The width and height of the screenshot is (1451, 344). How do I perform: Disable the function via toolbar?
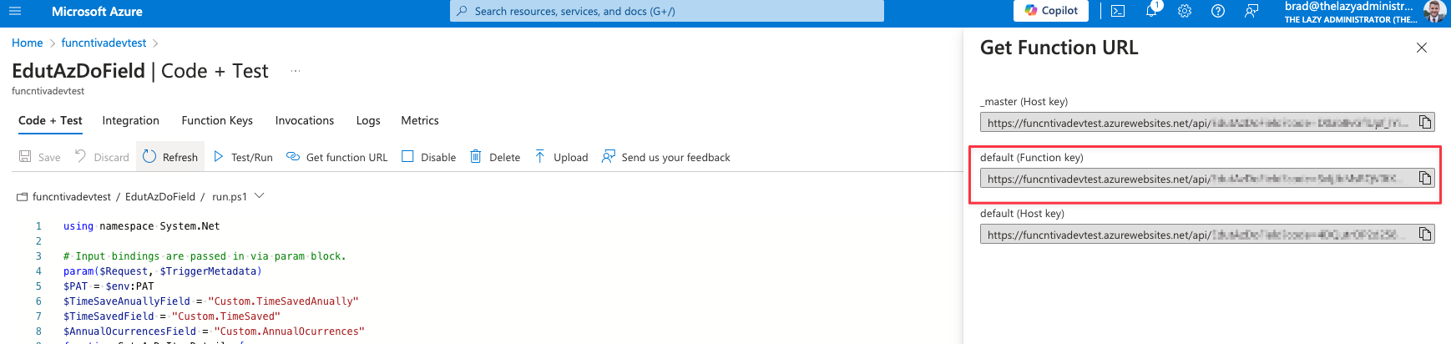pyautogui.click(x=429, y=157)
